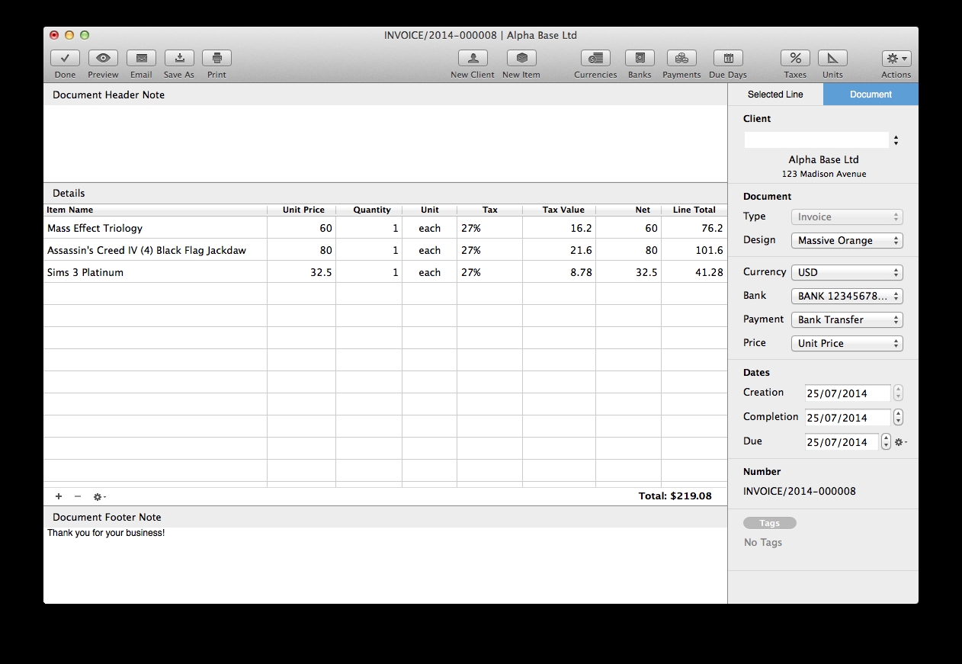Click the green zoom window button

pos(85,35)
